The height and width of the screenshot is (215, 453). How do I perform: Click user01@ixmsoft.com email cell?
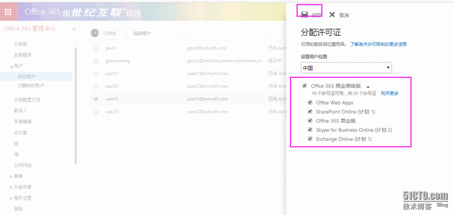pyautogui.click(x=207, y=73)
